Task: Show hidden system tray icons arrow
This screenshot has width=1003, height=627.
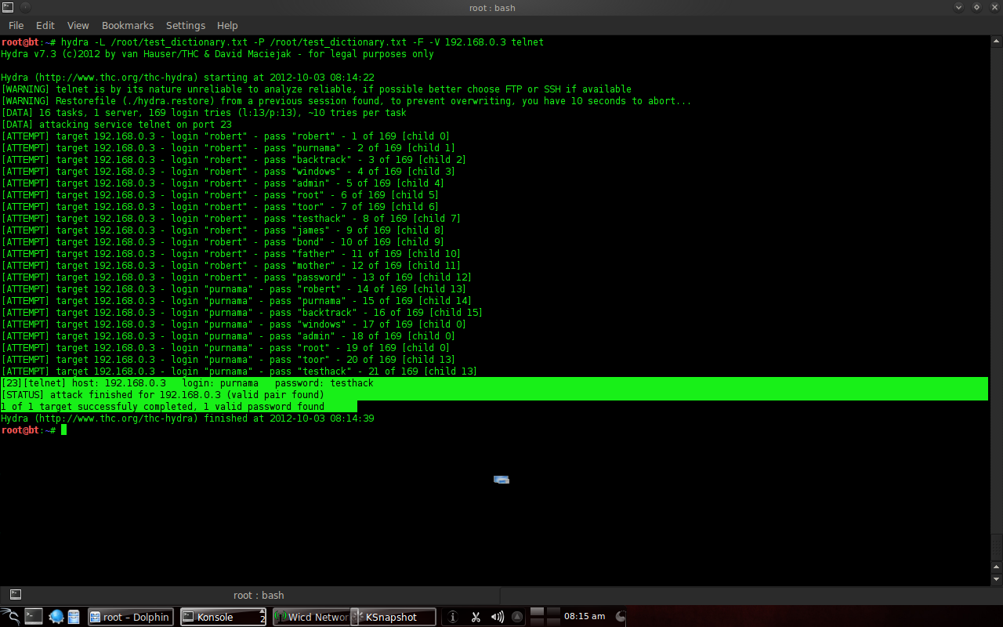Action: click(x=516, y=617)
